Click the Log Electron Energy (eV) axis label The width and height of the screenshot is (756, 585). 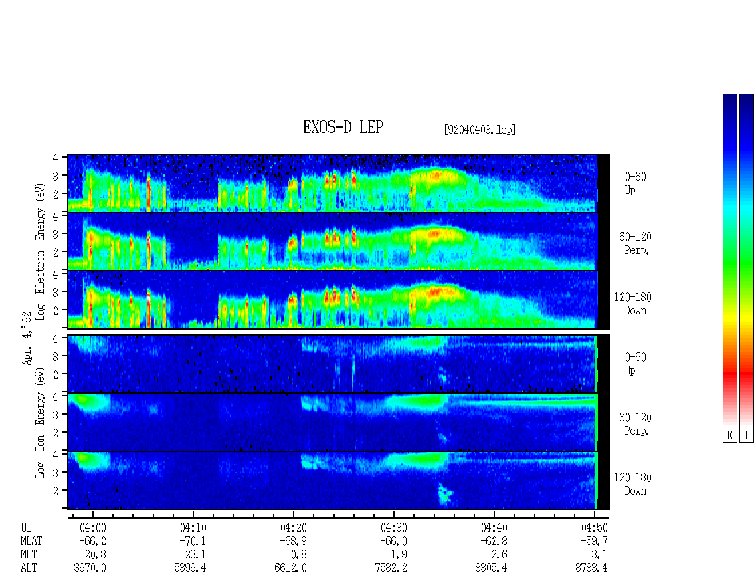(41, 251)
